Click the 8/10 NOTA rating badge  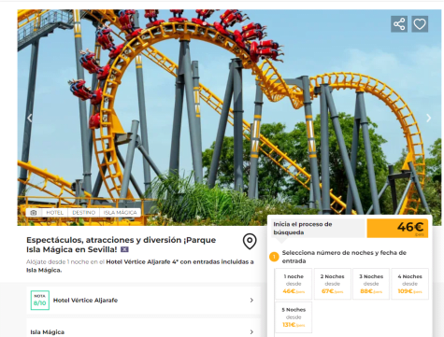[40, 301]
